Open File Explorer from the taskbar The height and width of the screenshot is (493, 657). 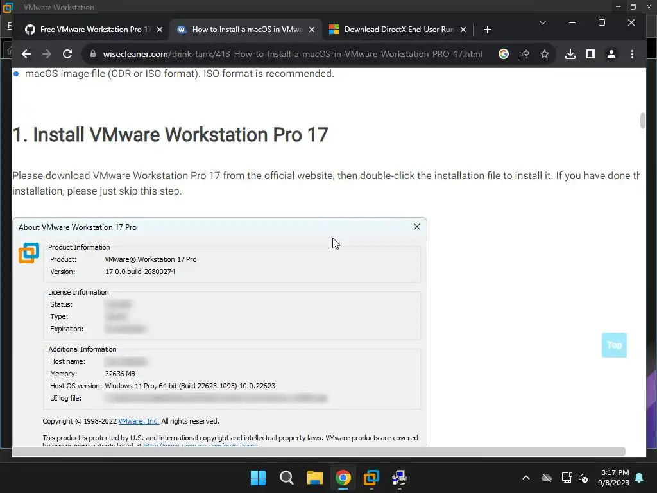pyautogui.click(x=314, y=478)
